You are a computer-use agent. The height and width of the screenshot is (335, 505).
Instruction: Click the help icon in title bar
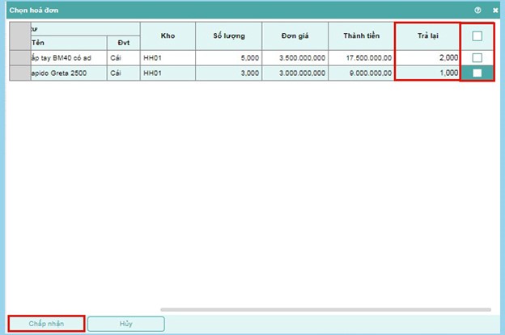point(477,10)
